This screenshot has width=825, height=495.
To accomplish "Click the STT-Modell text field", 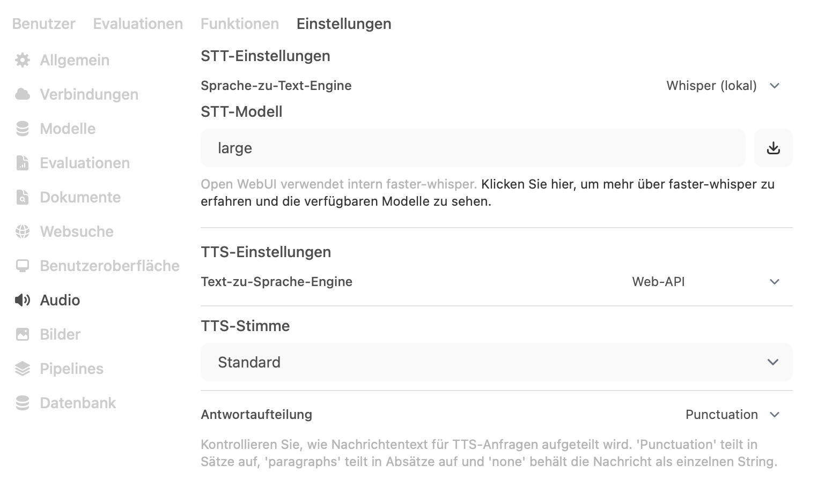I will click(473, 148).
